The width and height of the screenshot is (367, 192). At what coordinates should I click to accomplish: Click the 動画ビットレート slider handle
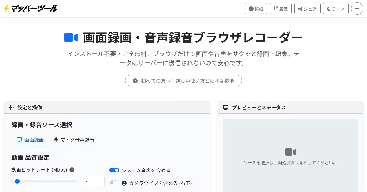click(17, 181)
